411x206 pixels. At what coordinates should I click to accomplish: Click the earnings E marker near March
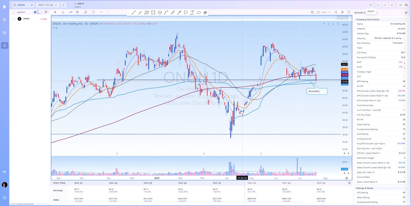click(x=204, y=154)
